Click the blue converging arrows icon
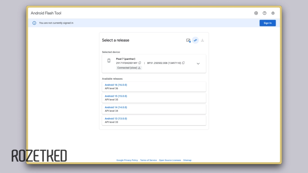This screenshot has width=308, height=173. [x=195, y=40]
